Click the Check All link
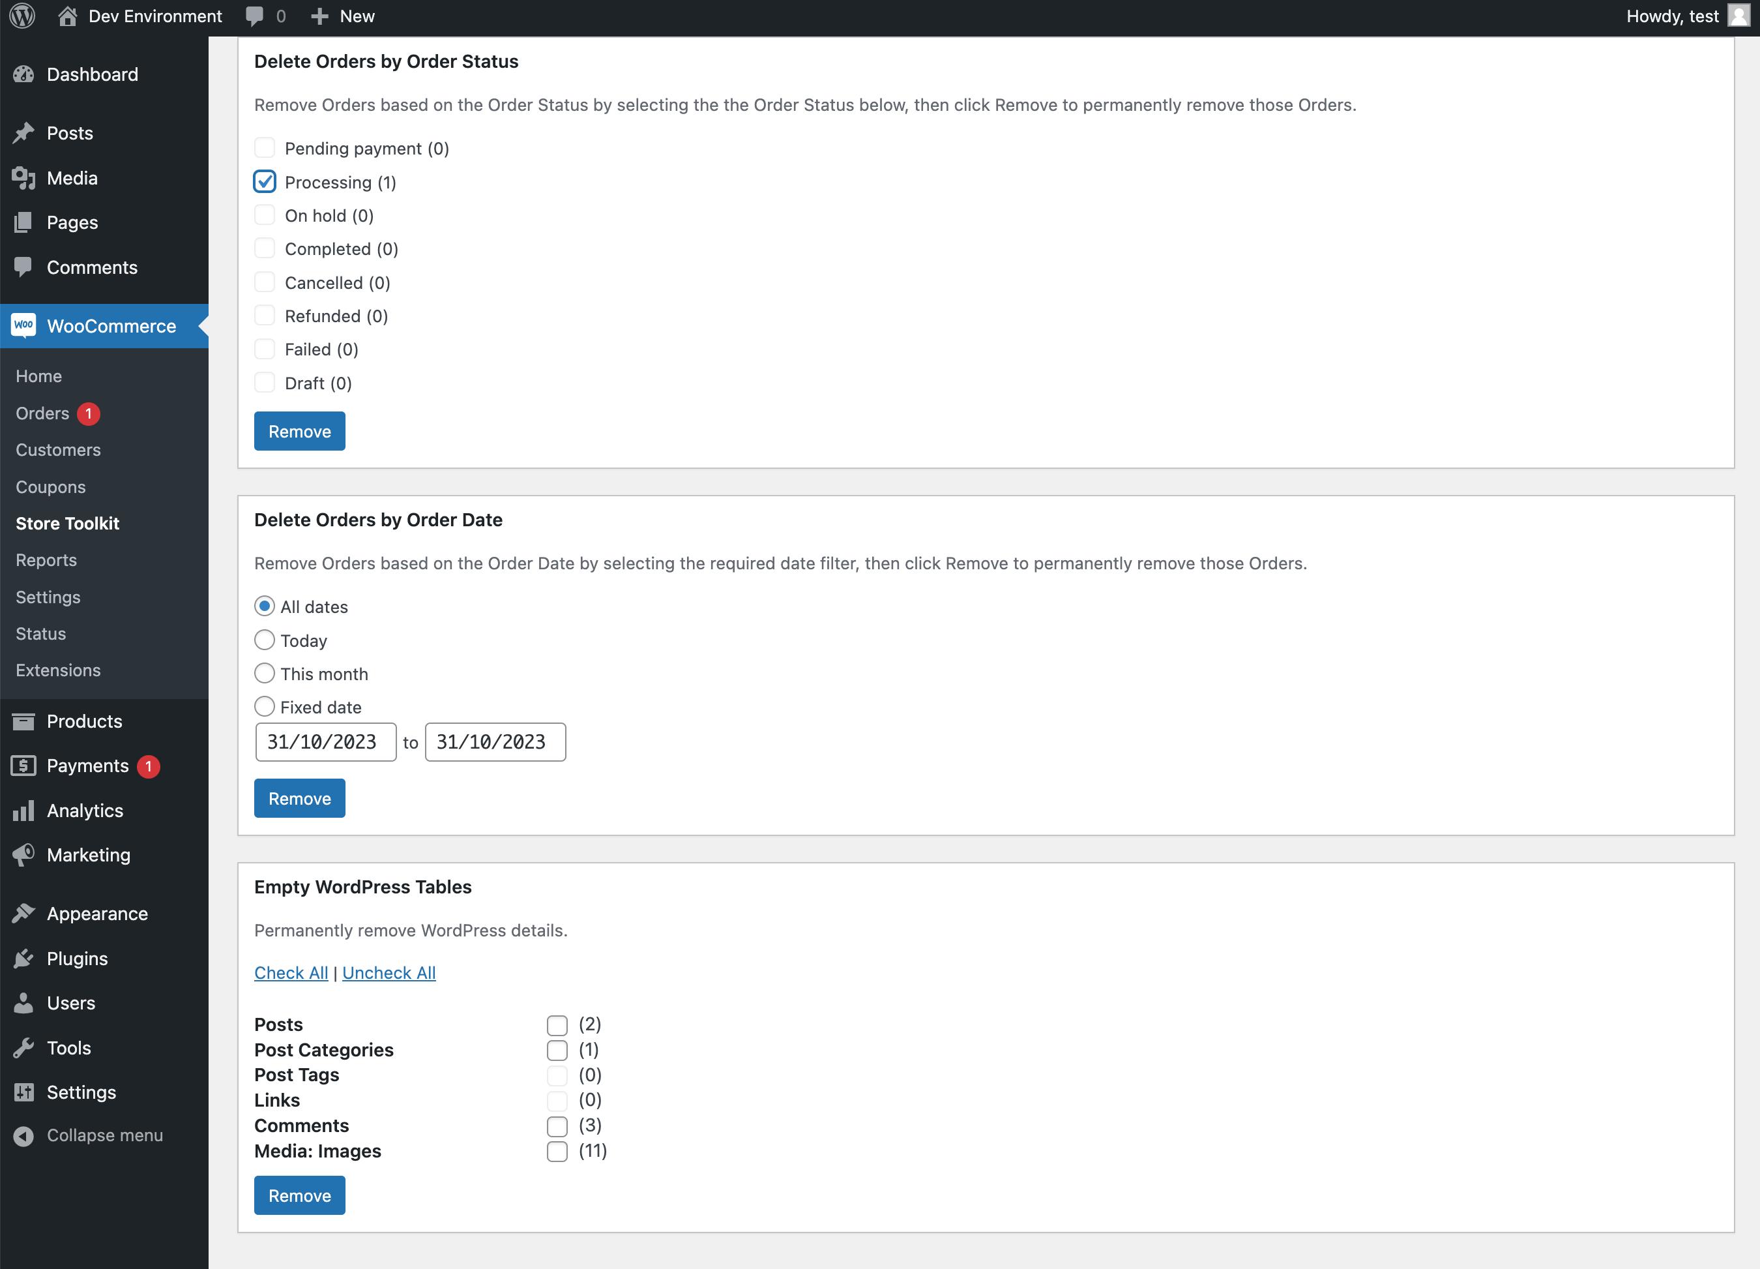 pyautogui.click(x=289, y=974)
